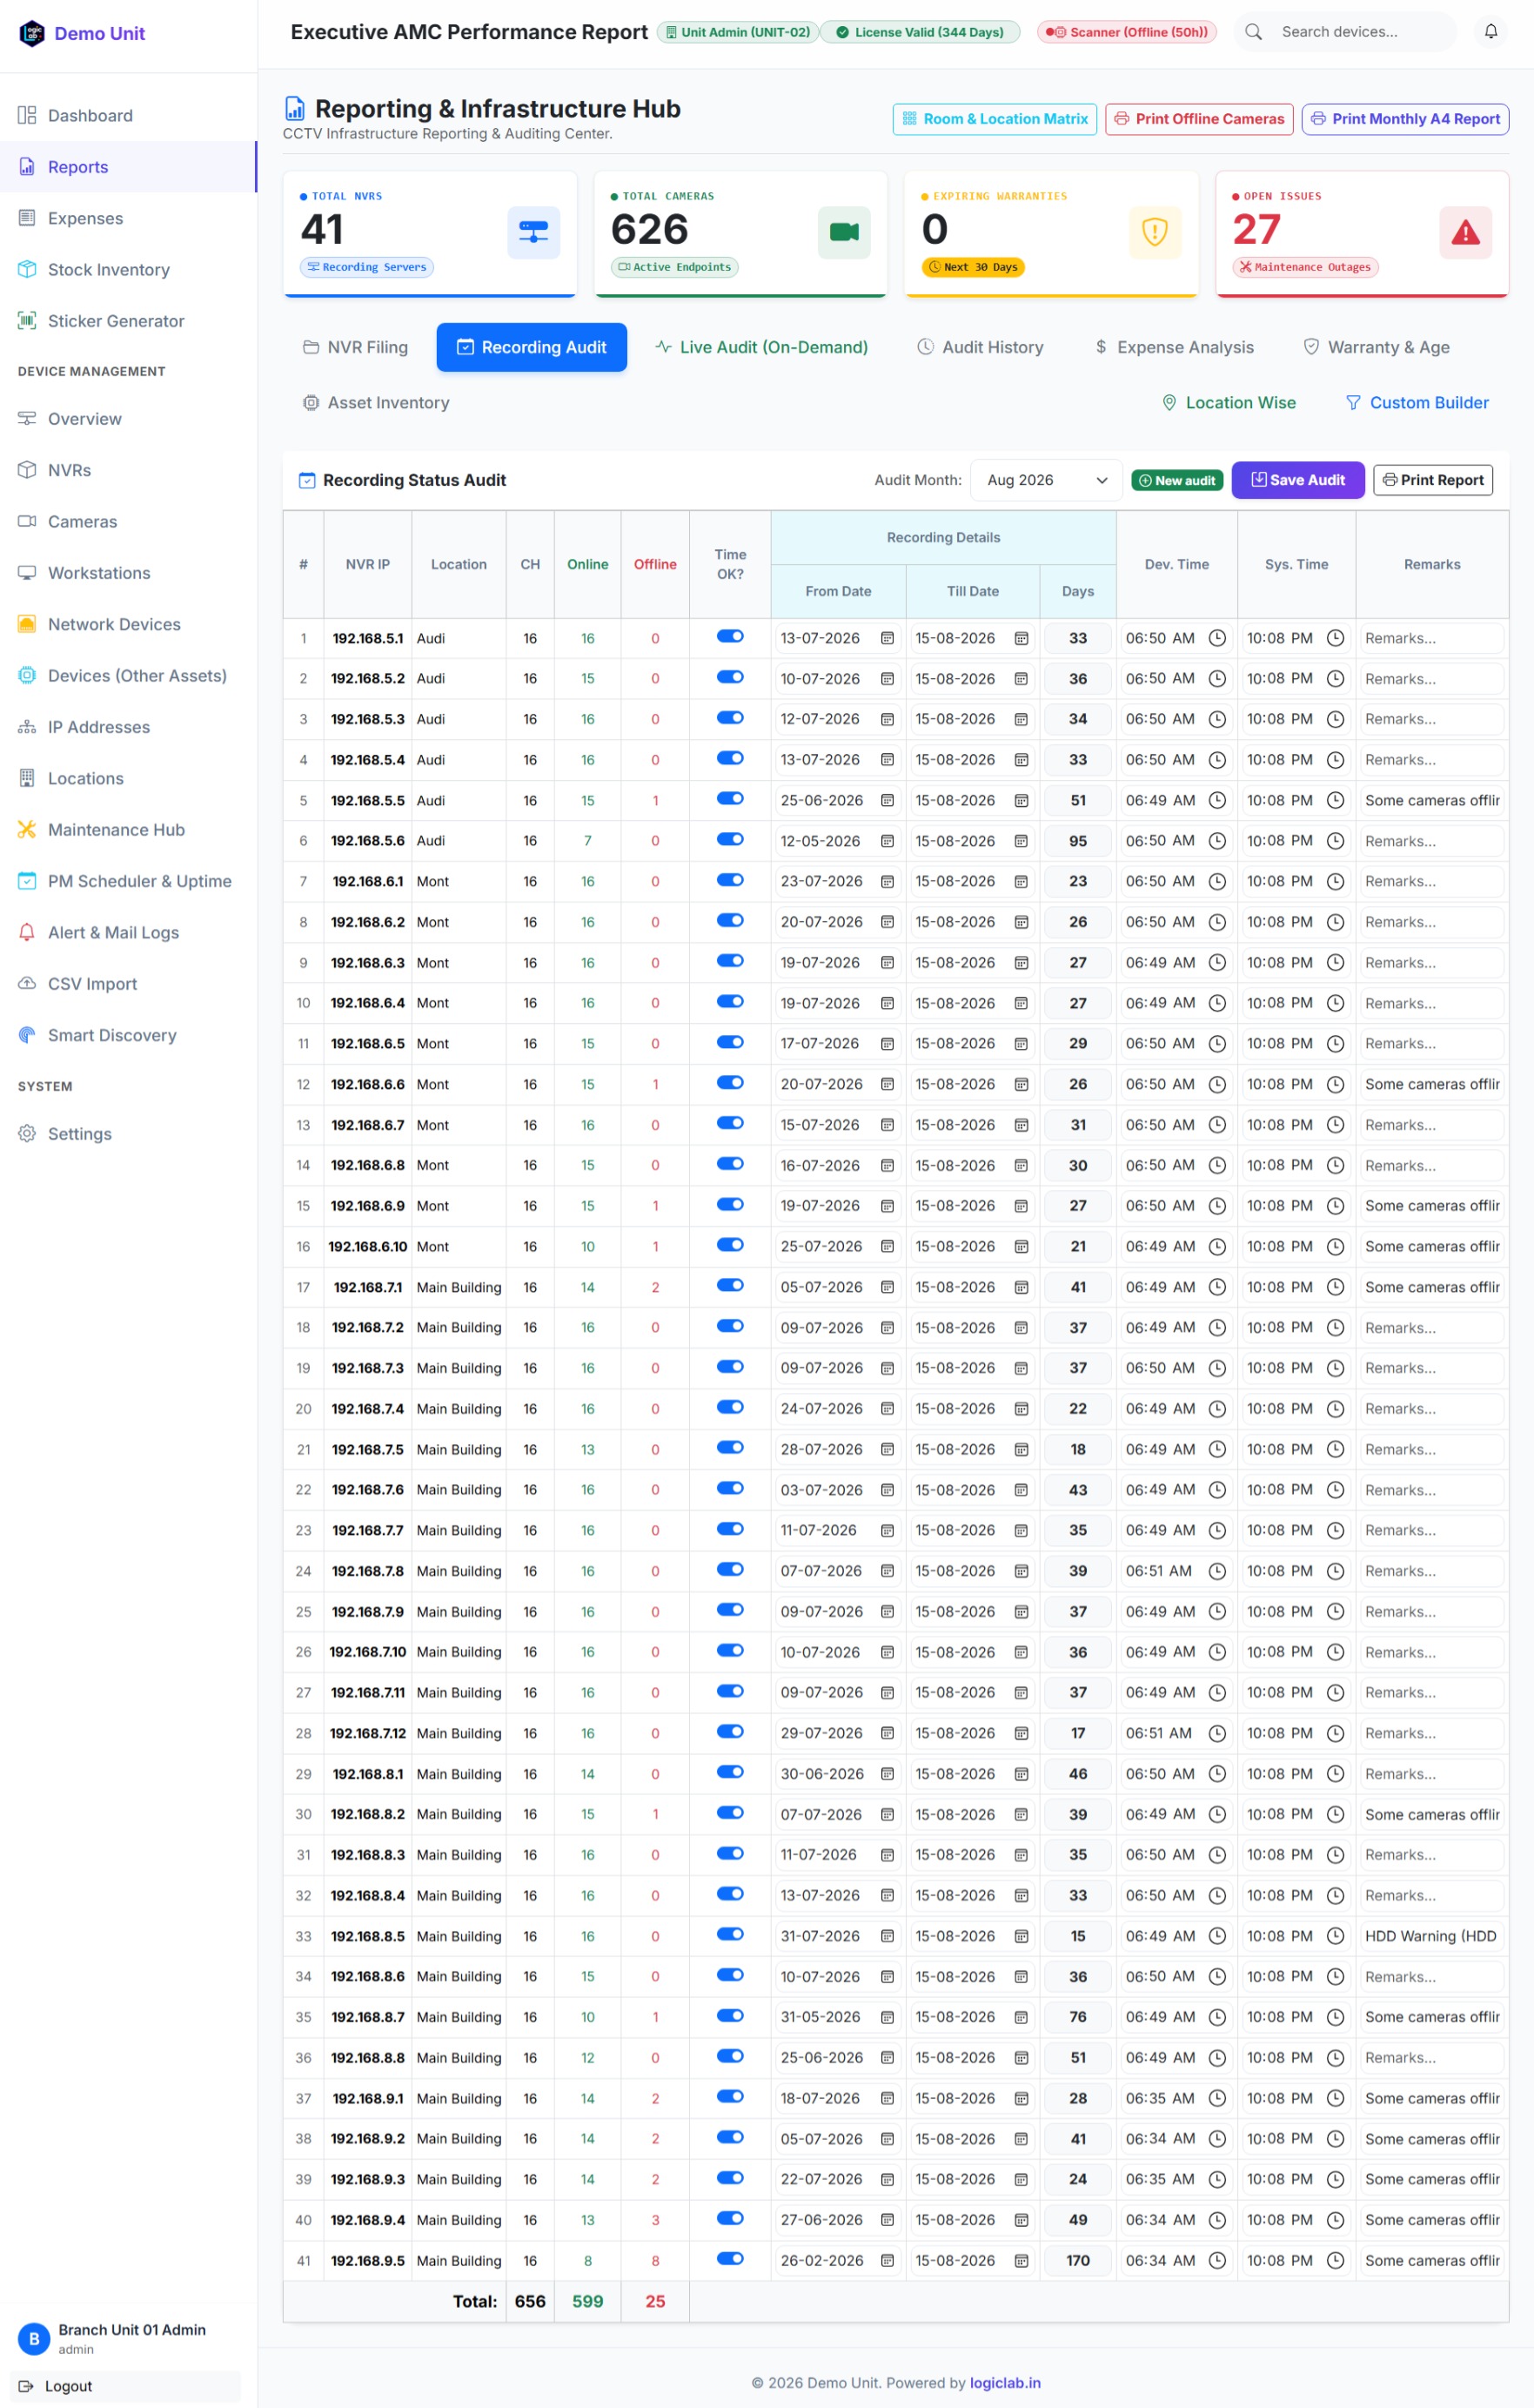Toggle Time OK switch for 192.168.8.5
The height and width of the screenshot is (2408, 1534).
point(731,1934)
